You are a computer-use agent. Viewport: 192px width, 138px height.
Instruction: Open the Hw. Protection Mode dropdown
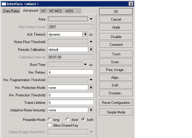[x=91, y=87]
